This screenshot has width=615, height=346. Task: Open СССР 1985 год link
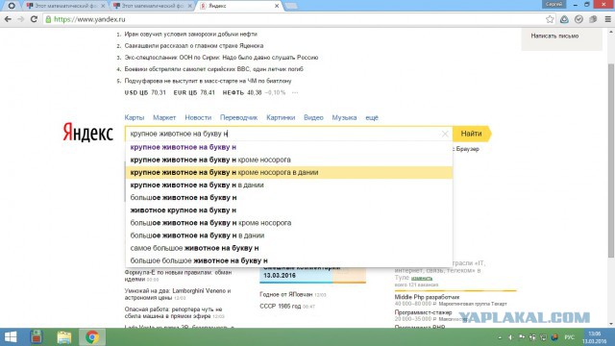282,306
